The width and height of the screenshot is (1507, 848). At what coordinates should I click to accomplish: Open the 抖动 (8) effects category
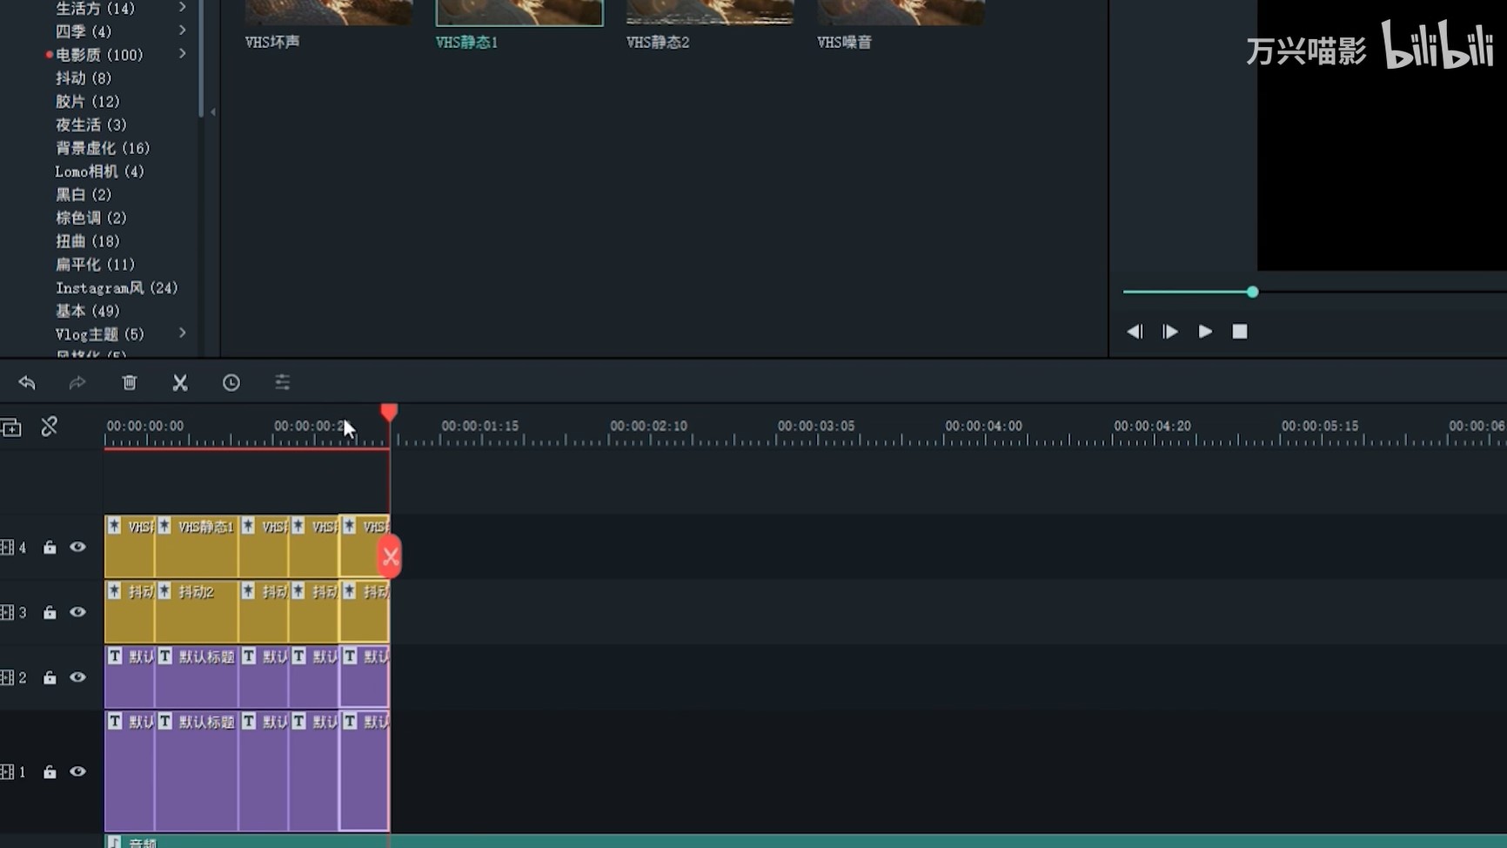click(x=84, y=78)
